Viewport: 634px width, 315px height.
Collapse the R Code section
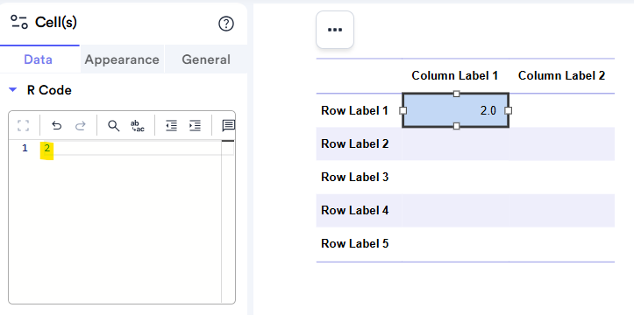tap(13, 90)
